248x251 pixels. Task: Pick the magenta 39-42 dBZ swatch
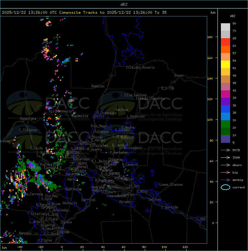[225, 94]
